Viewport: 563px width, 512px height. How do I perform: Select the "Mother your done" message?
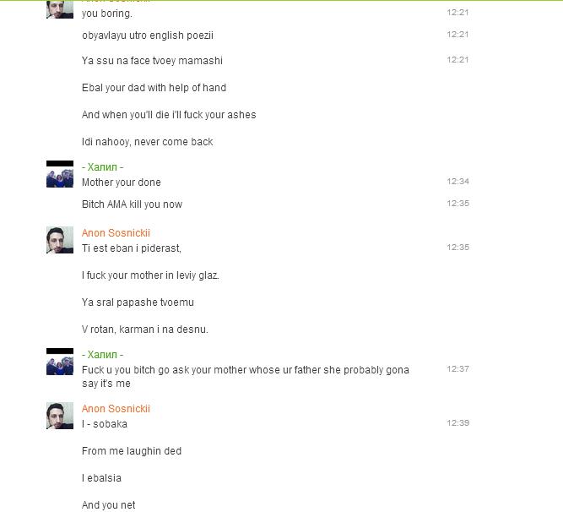(122, 182)
